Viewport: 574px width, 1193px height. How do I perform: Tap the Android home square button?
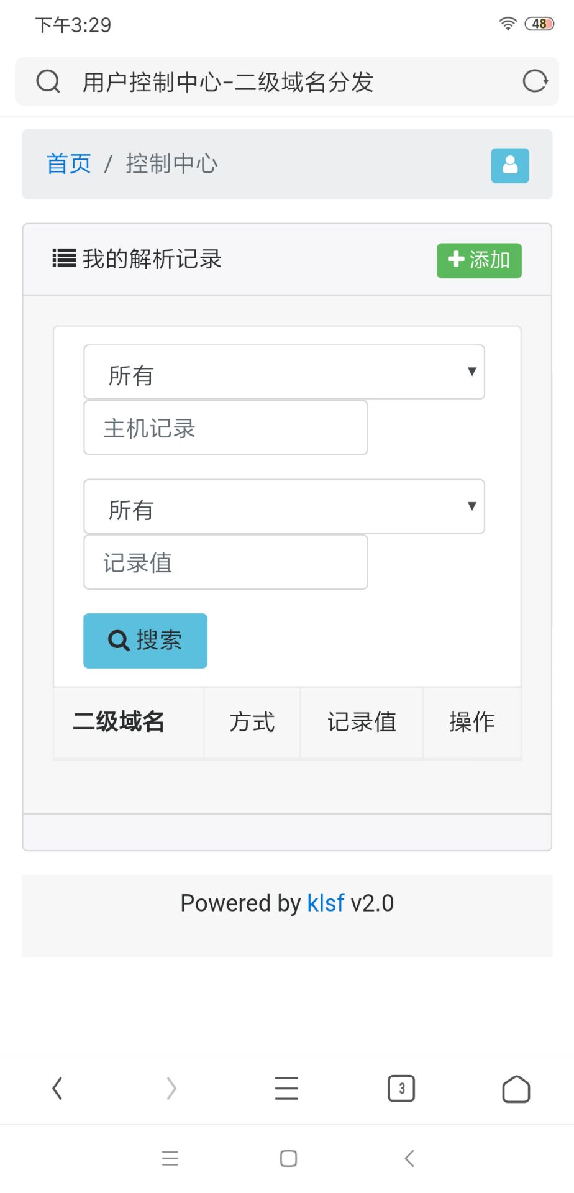288,1158
